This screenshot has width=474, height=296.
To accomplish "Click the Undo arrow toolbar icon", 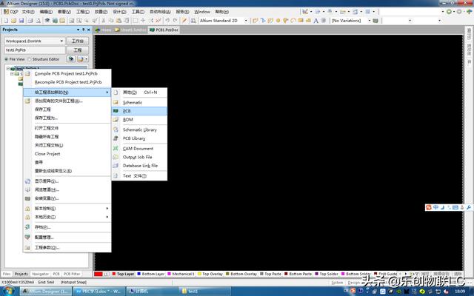I will 167,21.
